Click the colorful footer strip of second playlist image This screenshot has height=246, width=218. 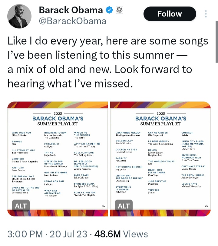(160, 213)
